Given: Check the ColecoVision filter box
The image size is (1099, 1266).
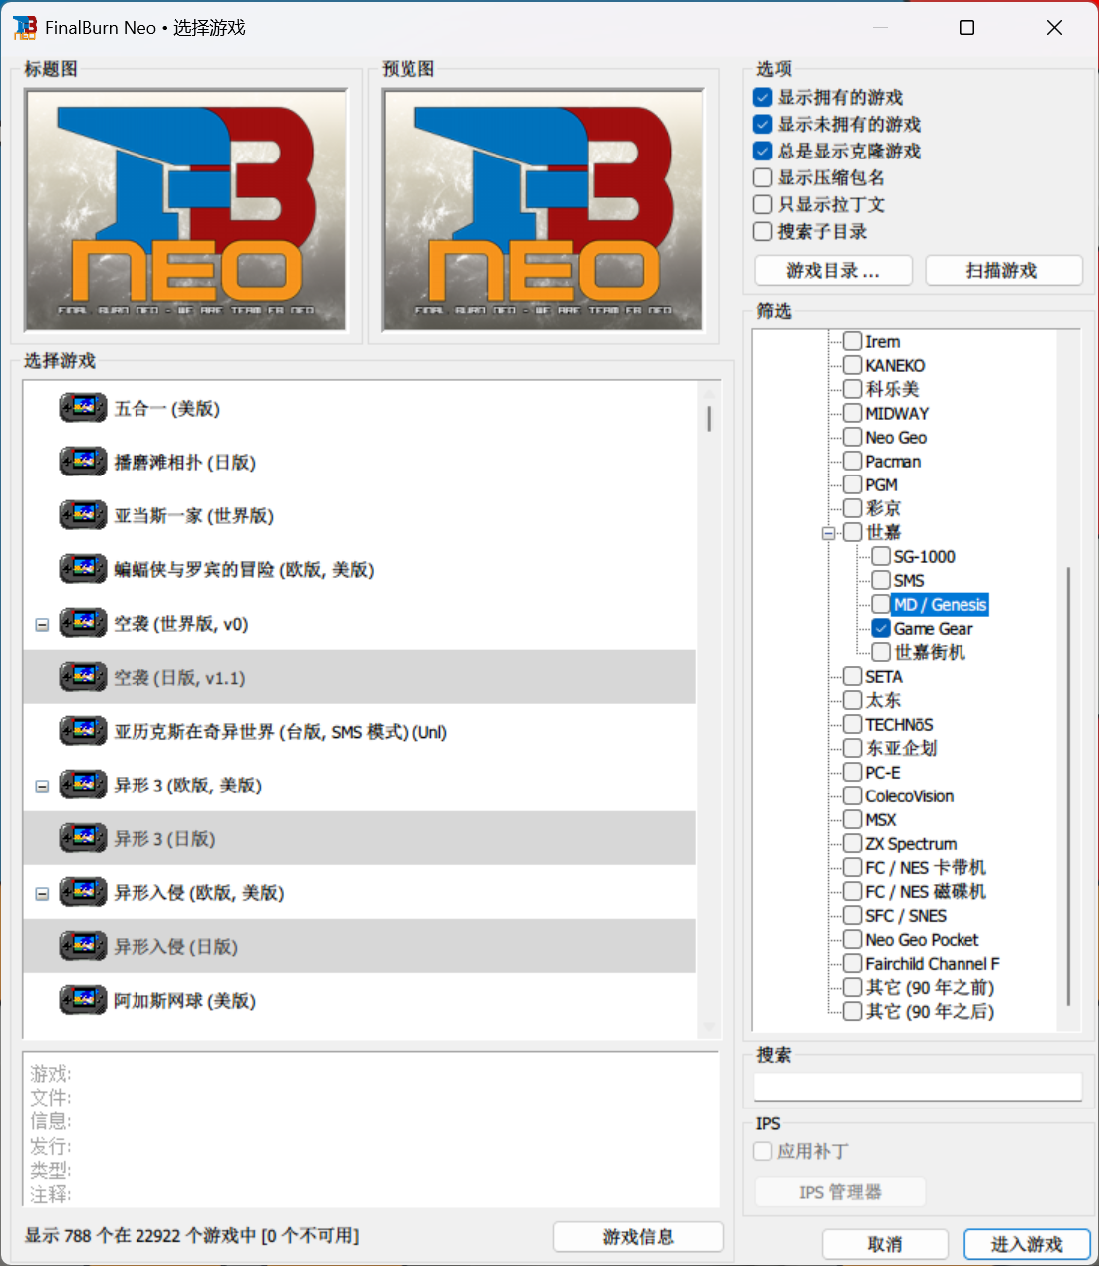Looking at the screenshot, I should coord(853,795).
